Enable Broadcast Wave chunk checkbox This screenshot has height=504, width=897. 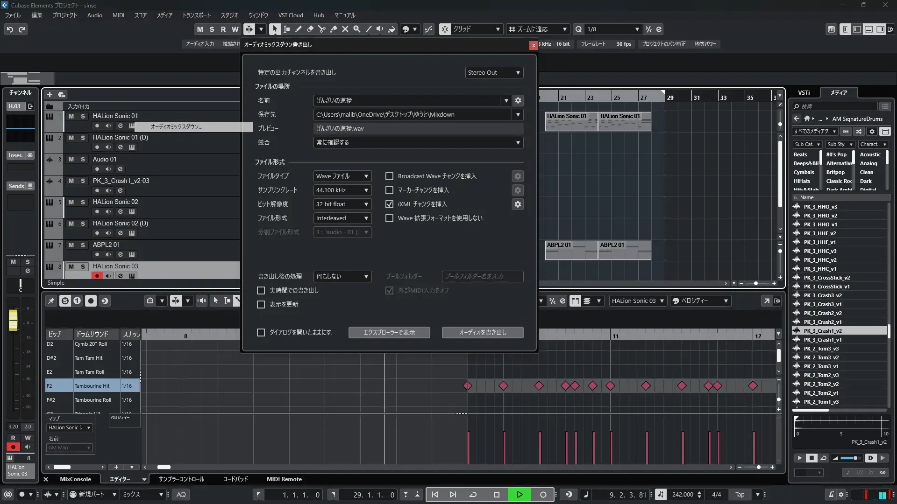pyautogui.click(x=389, y=176)
